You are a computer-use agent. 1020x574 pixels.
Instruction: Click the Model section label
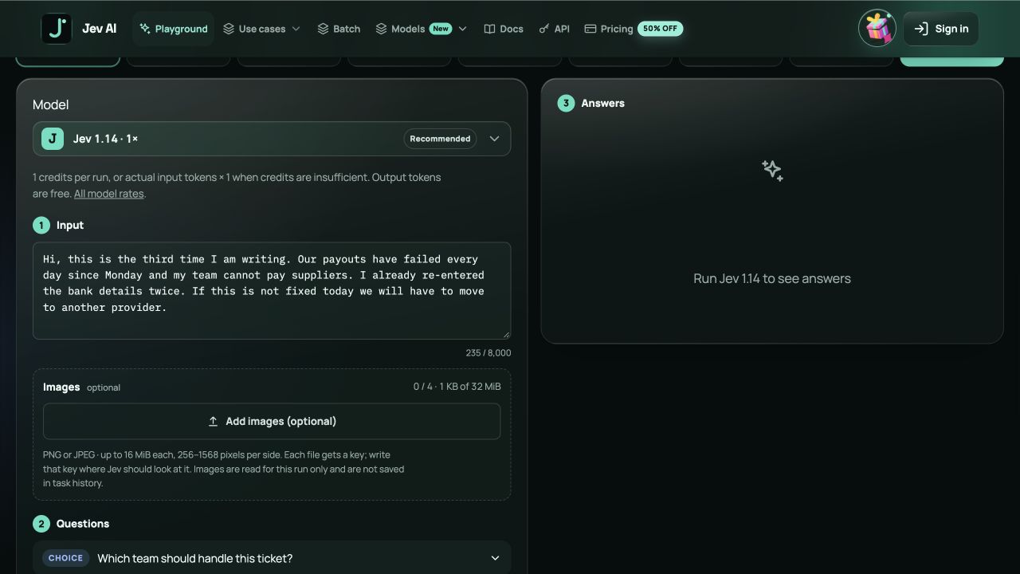tap(50, 104)
